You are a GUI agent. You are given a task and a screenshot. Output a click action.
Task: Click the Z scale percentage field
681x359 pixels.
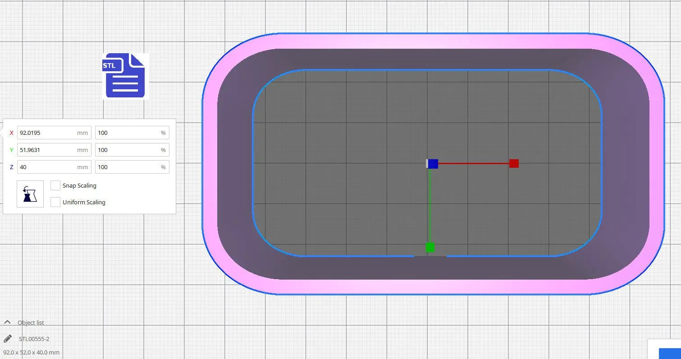coord(128,167)
